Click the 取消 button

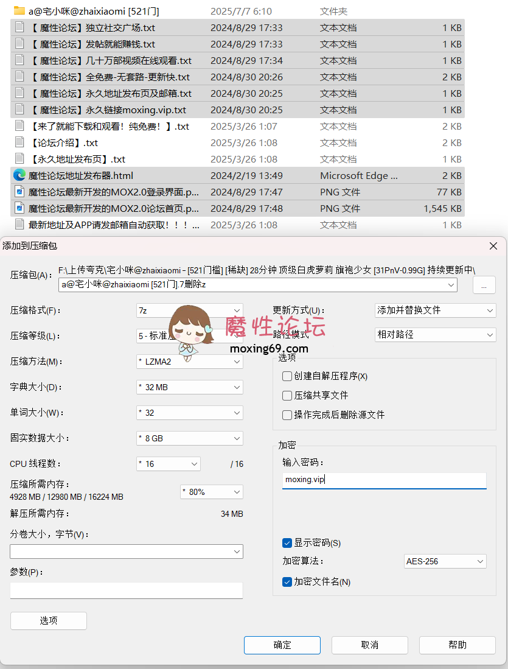(x=370, y=645)
